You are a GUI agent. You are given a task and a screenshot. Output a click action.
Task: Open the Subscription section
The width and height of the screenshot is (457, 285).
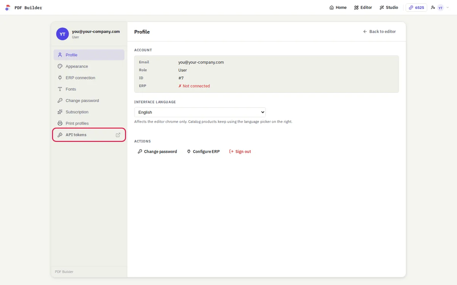[89, 112]
